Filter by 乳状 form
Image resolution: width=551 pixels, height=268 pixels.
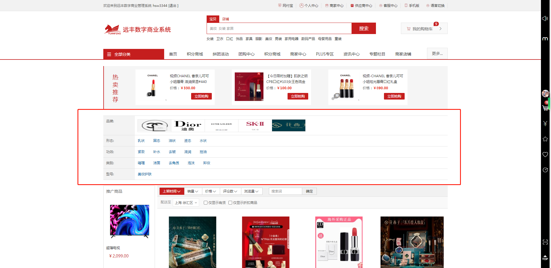tap(141, 141)
